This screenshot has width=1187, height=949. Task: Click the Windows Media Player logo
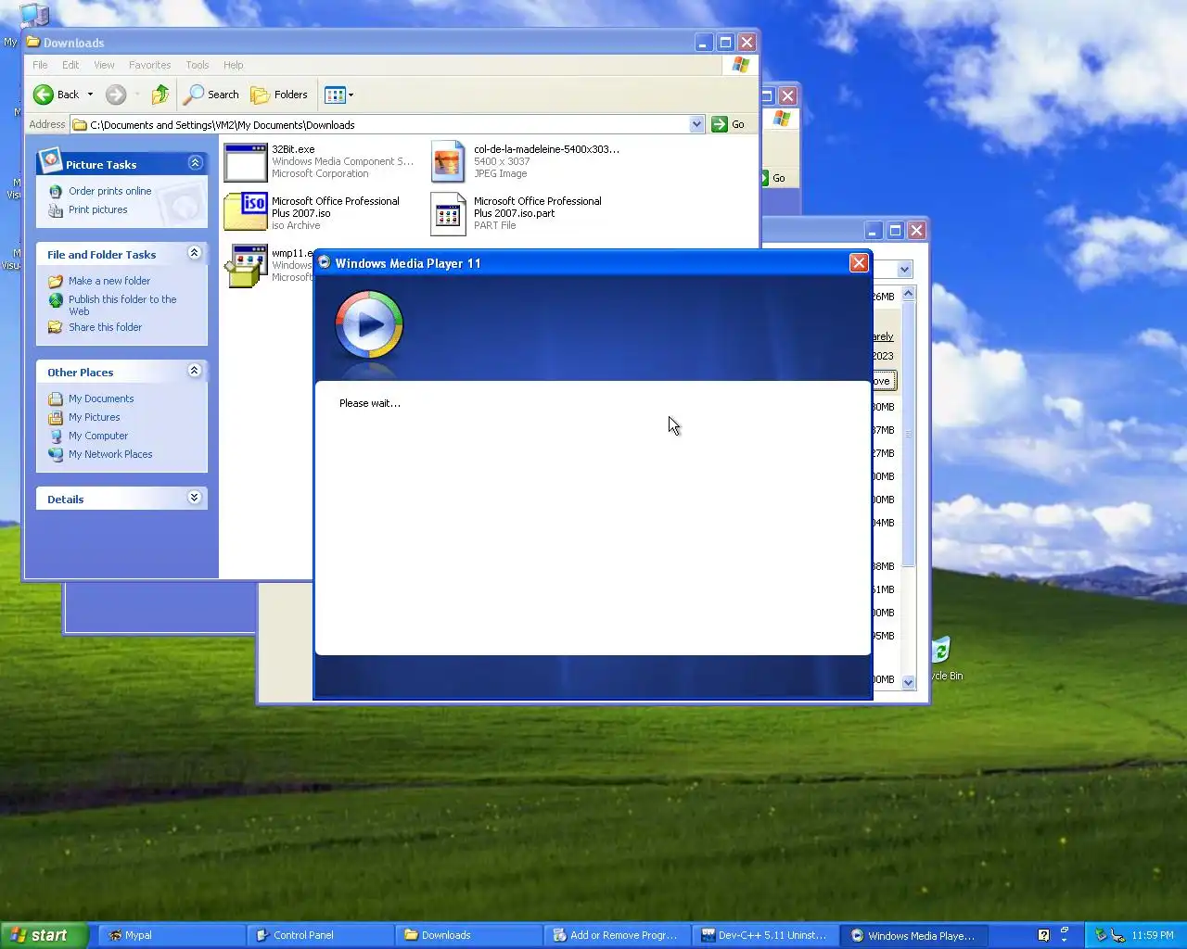(369, 324)
